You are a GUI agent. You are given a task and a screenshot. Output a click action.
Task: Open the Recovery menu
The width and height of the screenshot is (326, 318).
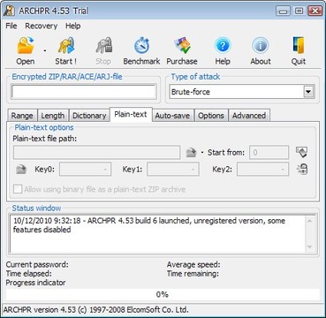tap(41, 26)
